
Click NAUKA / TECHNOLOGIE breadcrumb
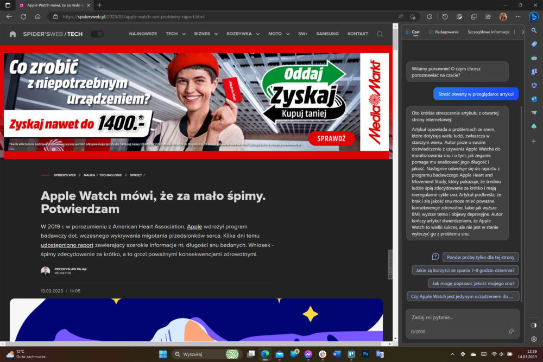[103, 175]
